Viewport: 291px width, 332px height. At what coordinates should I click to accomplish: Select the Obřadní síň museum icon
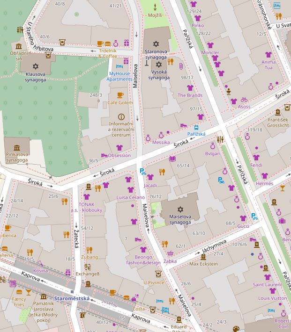19,46
